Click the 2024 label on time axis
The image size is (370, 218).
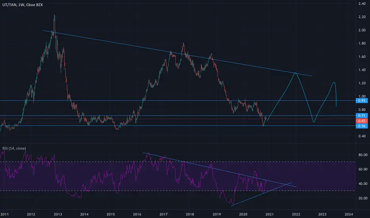coord(349,214)
